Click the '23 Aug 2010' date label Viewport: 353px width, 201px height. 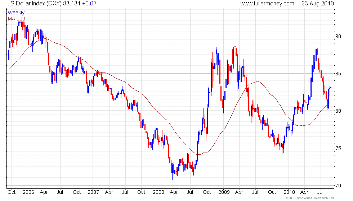(318, 4)
